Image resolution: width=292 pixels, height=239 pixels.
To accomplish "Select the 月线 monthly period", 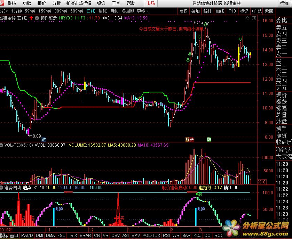I will coord(114,11).
